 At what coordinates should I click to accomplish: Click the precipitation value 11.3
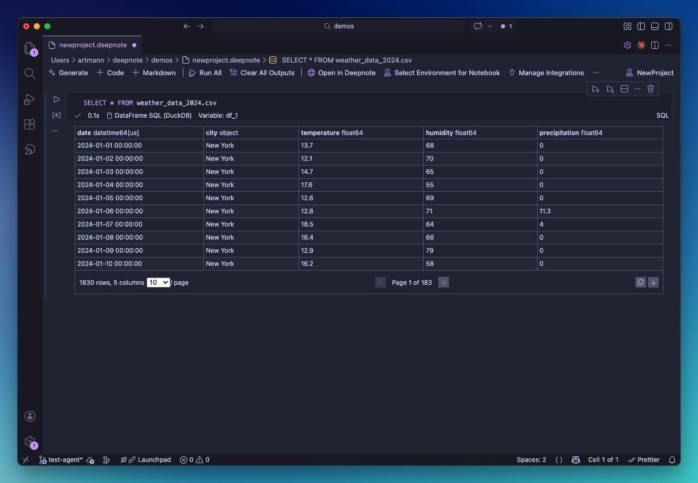click(x=545, y=211)
